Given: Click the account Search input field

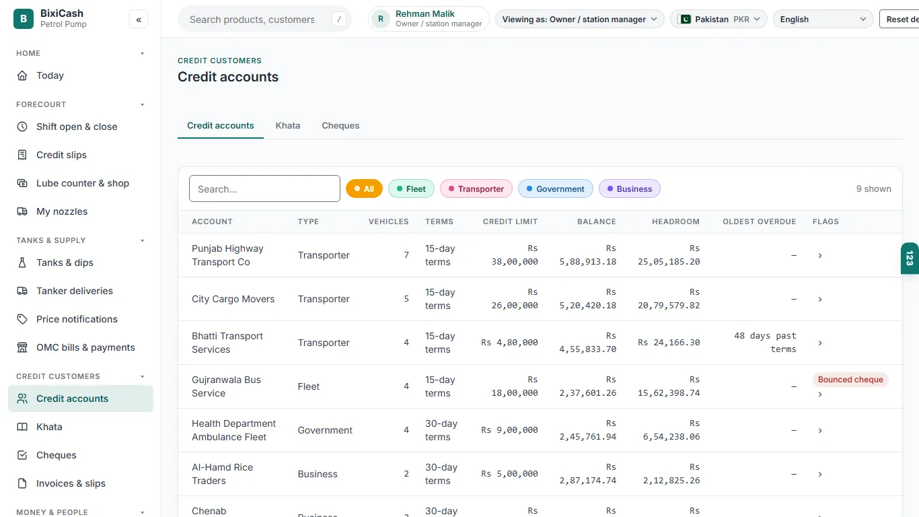Looking at the screenshot, I should pos(264,189).
